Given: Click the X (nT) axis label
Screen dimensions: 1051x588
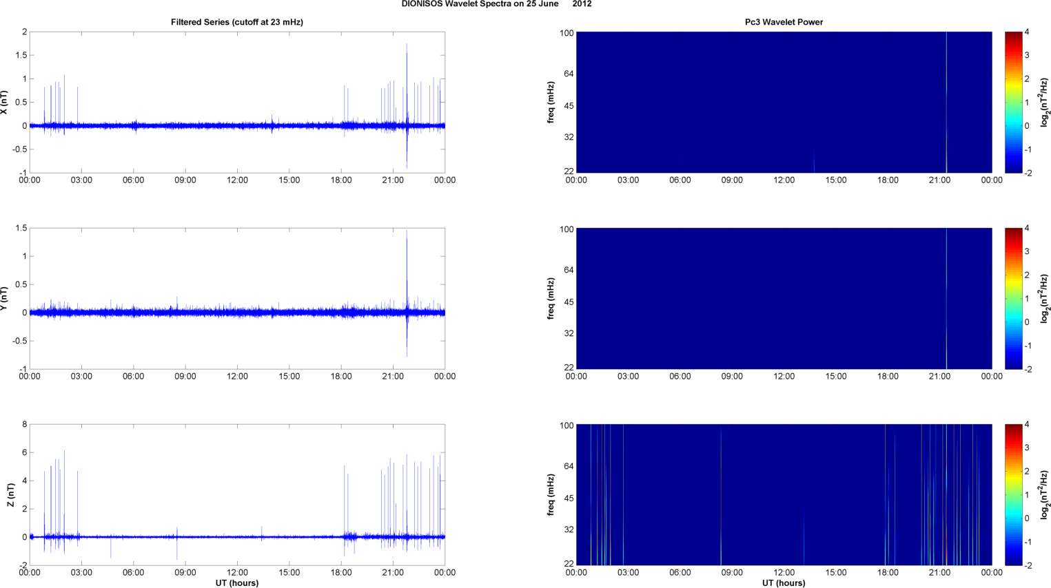Looking at the screenshot, I should pos(4,103).
